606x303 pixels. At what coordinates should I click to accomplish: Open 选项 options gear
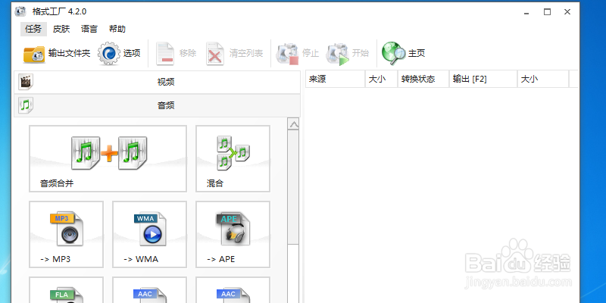coord(119,53)
